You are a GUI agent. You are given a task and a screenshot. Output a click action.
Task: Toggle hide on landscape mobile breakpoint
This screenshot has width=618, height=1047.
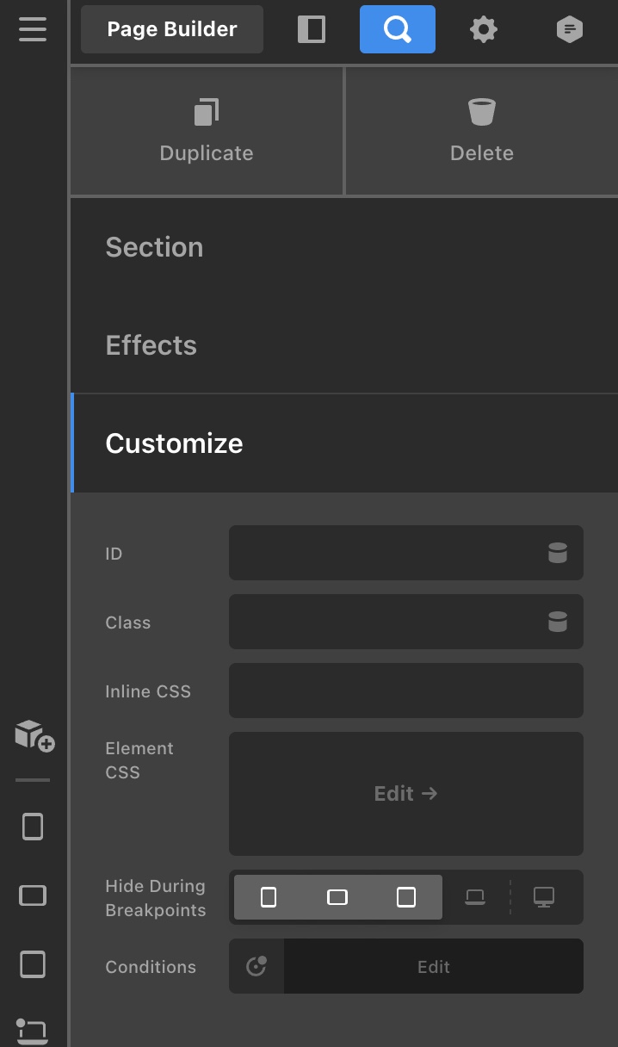coord(337,897)
